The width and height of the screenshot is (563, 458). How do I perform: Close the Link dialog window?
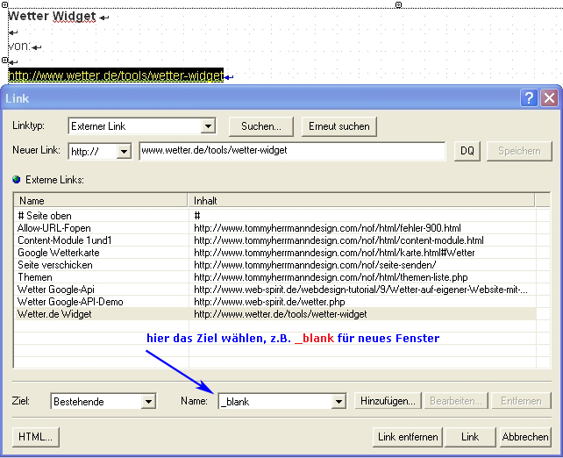pos(548,98)
